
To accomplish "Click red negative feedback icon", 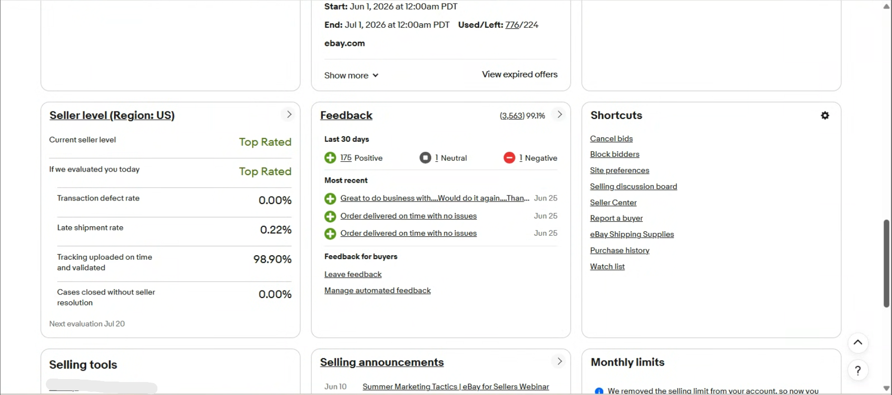I will [509, 158].
